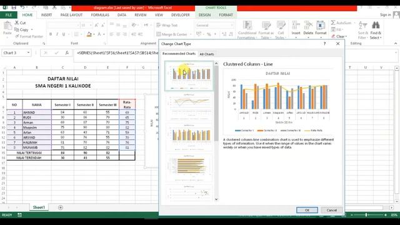Screen dimensions: 400x225
Task: Click the Save icon in Quick Access toolbar
Action: click(x=14, y=7)
